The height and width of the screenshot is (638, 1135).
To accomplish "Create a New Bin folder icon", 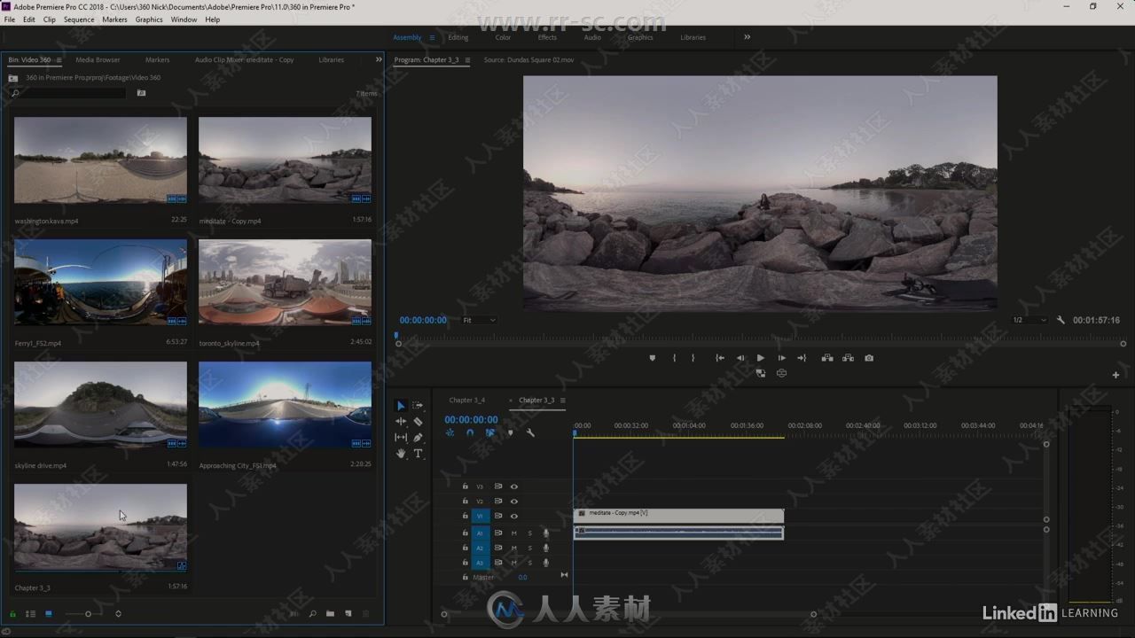I will [x=330, y=613].
